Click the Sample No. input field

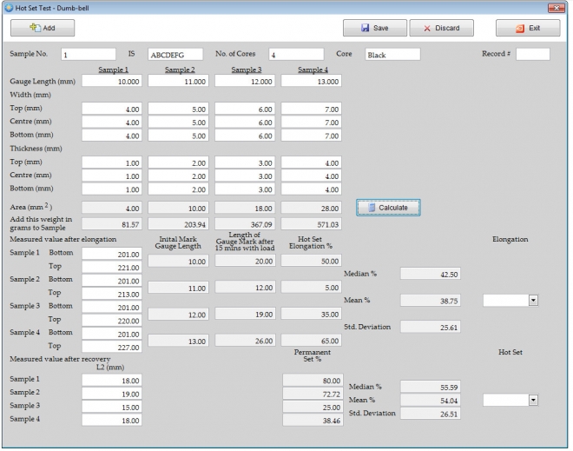(87, 55)
